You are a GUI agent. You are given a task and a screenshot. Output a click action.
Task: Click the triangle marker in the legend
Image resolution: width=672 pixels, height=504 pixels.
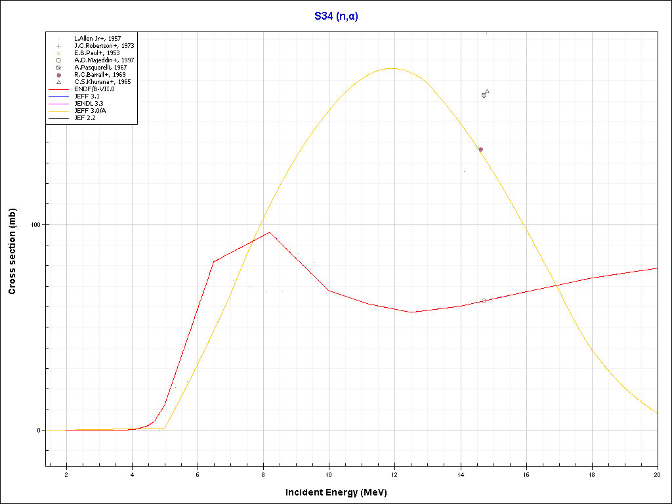(x=58, y=82)
